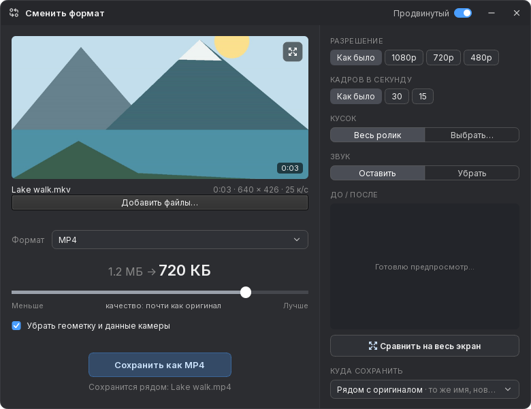Image resolution: width=531 pixels, height=409 pixels.
Task: Click the quality slider track near 'Лучше'
Action: 300,292
